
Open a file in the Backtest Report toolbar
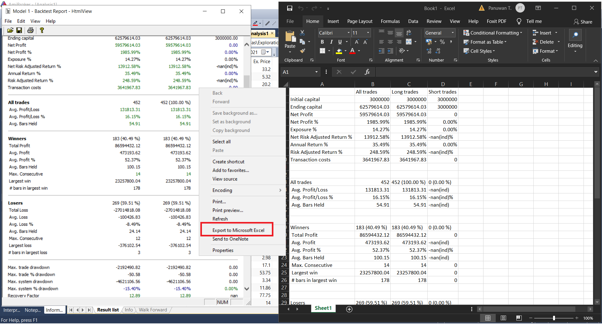tap(10, 30)
